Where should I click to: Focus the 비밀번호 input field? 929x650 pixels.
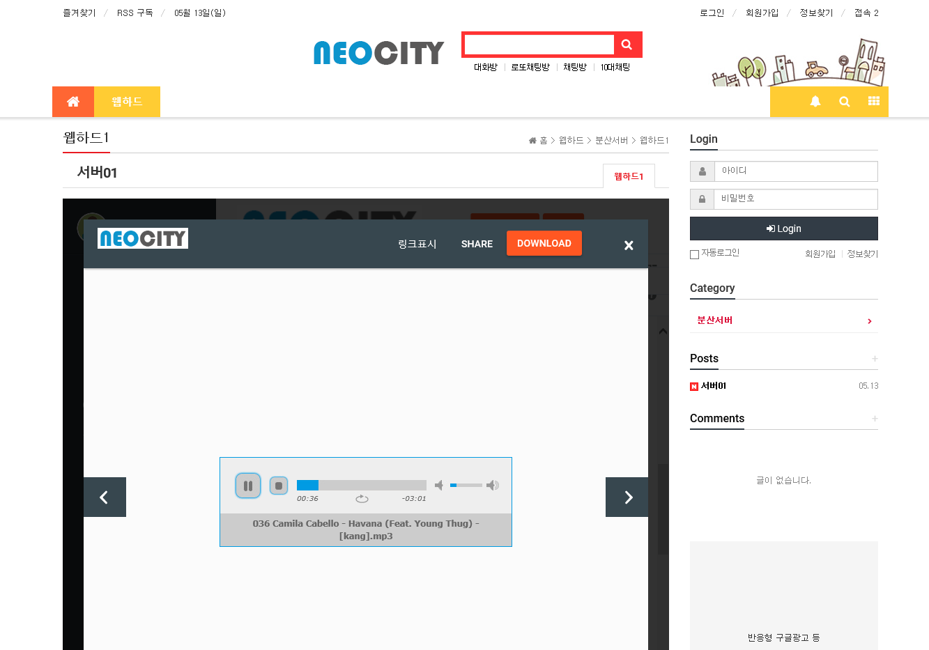(x=796, y=199)
